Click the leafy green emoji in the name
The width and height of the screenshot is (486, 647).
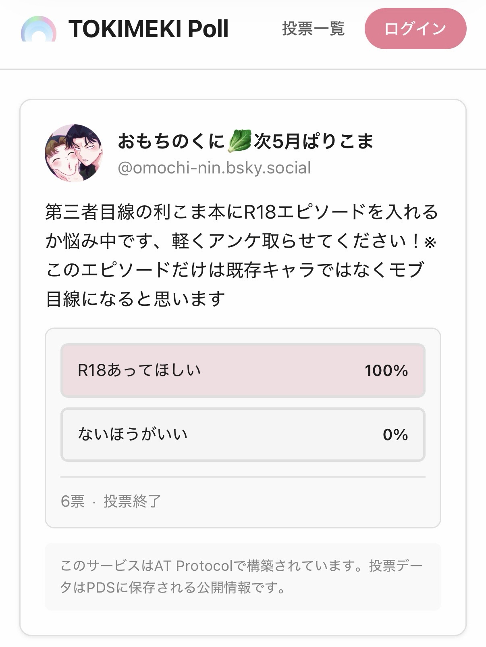pyautogui.click(x=239, y=141)
